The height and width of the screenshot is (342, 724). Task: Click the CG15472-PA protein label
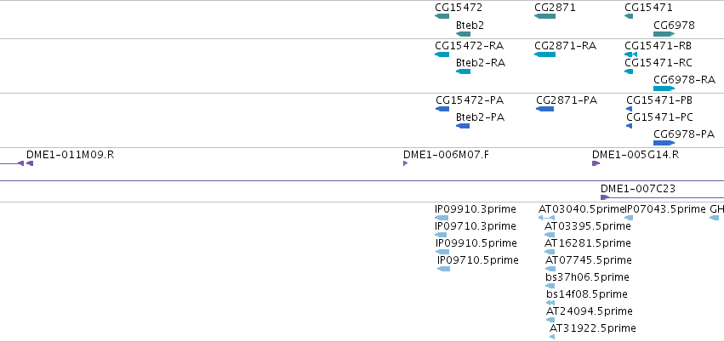470,100
